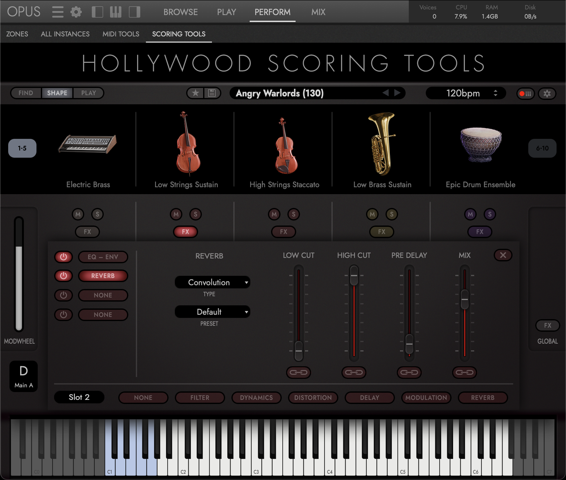The image size is (566, 480).
Task: Toggle the left sidebar panel icon
Action: (97, 12)
